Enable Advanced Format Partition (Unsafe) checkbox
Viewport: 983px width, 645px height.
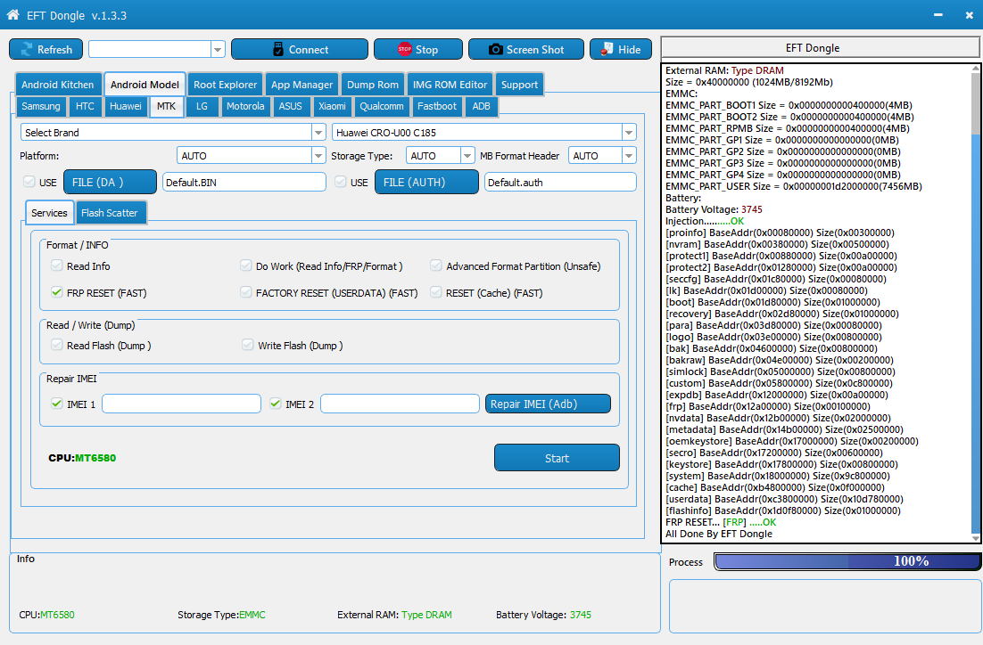click(x=435, y=265)
